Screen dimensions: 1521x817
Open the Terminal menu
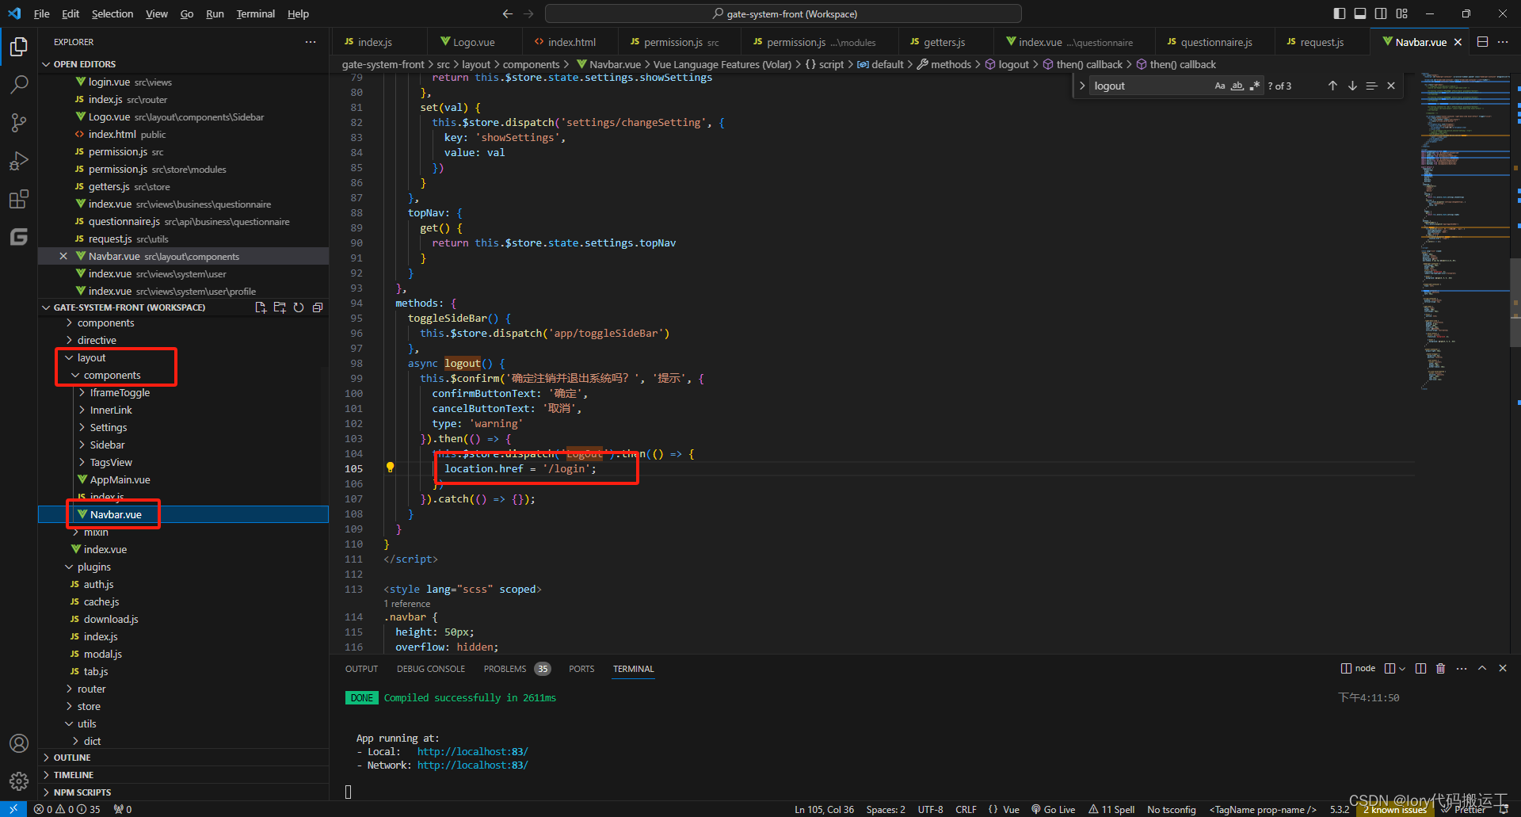255,13
